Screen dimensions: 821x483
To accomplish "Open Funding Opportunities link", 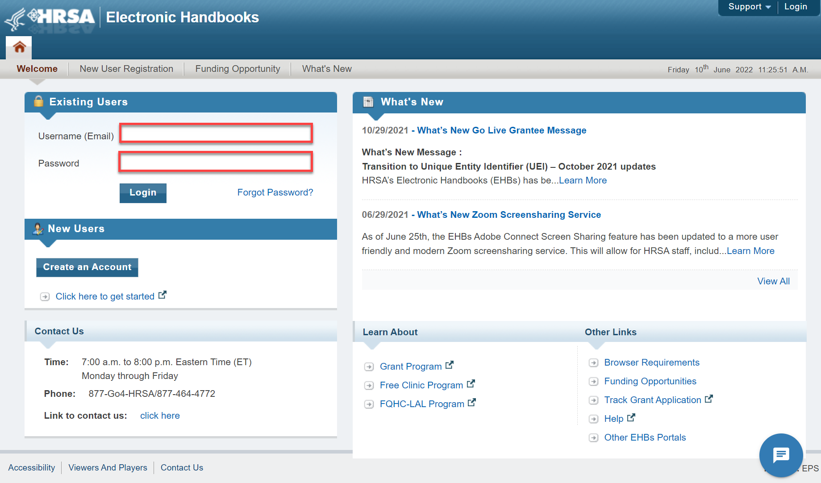I will [x=650, y=381].
